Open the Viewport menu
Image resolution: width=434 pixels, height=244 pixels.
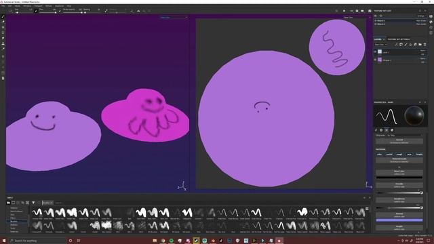[38, 6]
